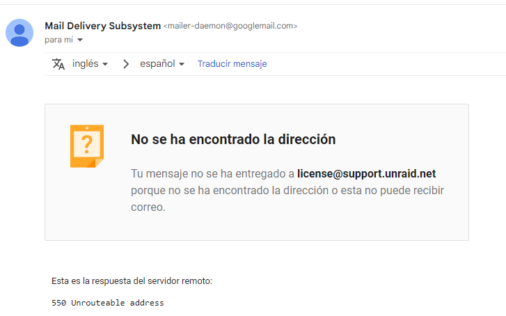Click the '550 Unrouteable address' error line

point(108,303)
